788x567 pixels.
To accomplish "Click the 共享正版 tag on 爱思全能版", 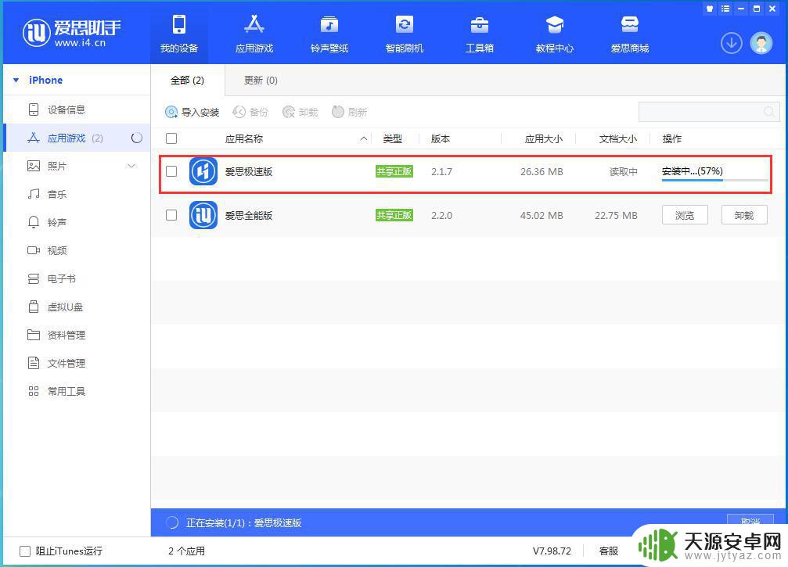I will pyautogui.click(x=394, y=215).
